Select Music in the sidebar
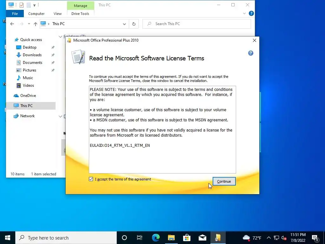Viewport: 325px width, 244px height. pos(28,78)
